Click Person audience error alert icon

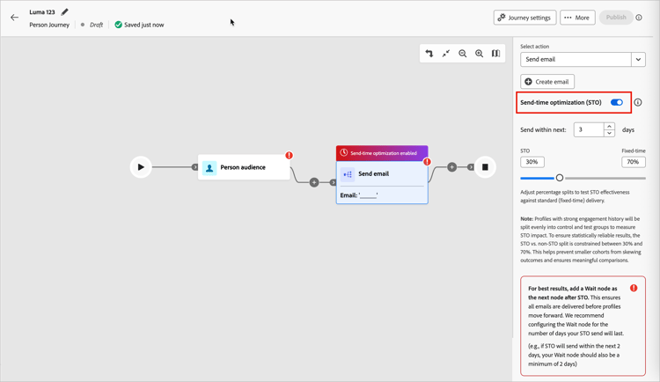click(290, 156)
